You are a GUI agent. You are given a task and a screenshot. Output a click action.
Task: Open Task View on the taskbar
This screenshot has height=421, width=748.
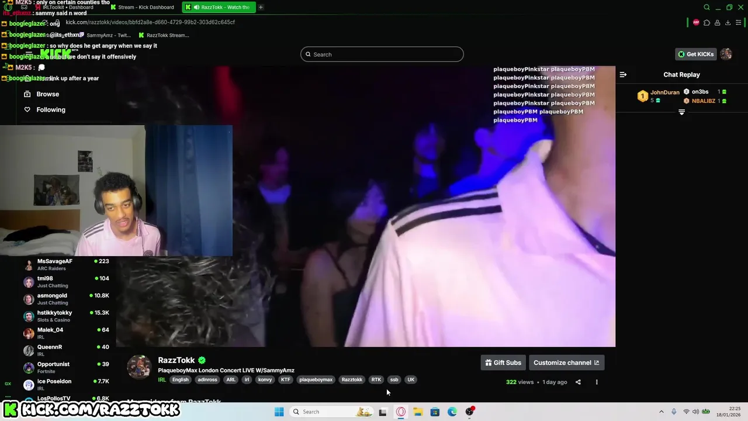point(383,412)
